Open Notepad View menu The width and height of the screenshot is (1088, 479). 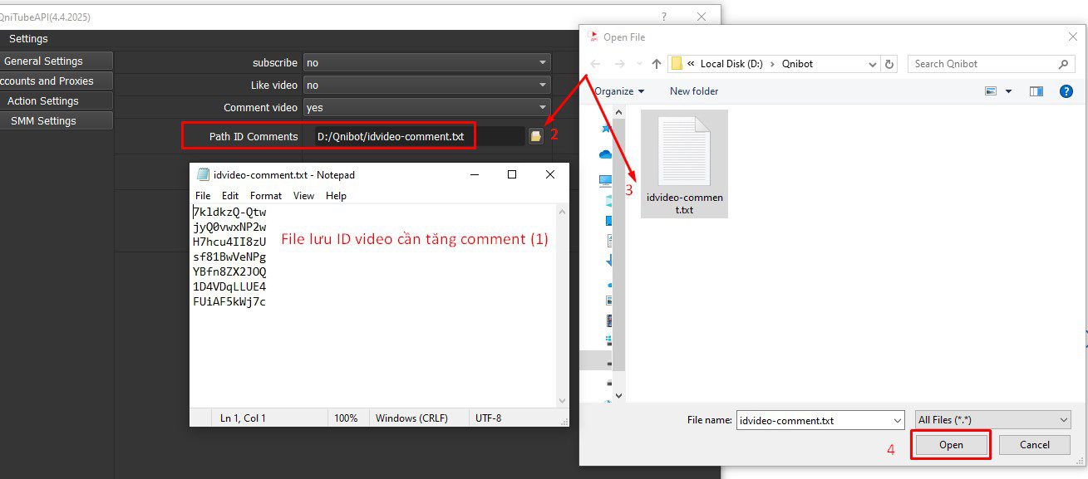click(x=303, y=196)
